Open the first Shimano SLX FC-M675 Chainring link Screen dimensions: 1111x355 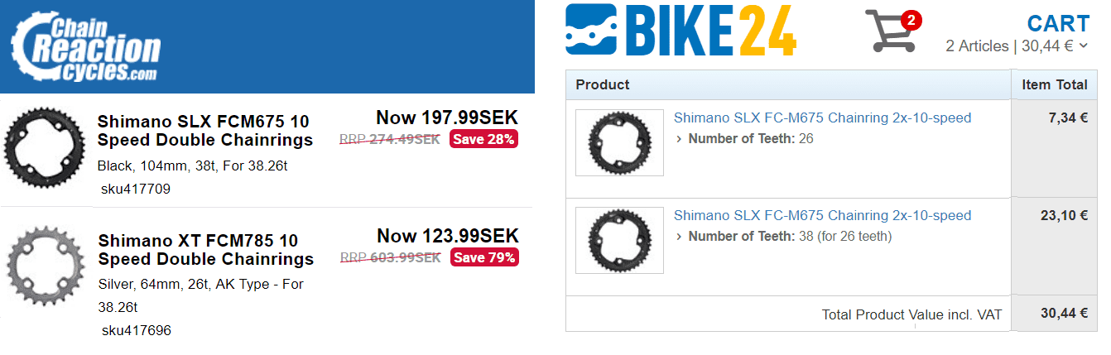(x=822, y=118)
